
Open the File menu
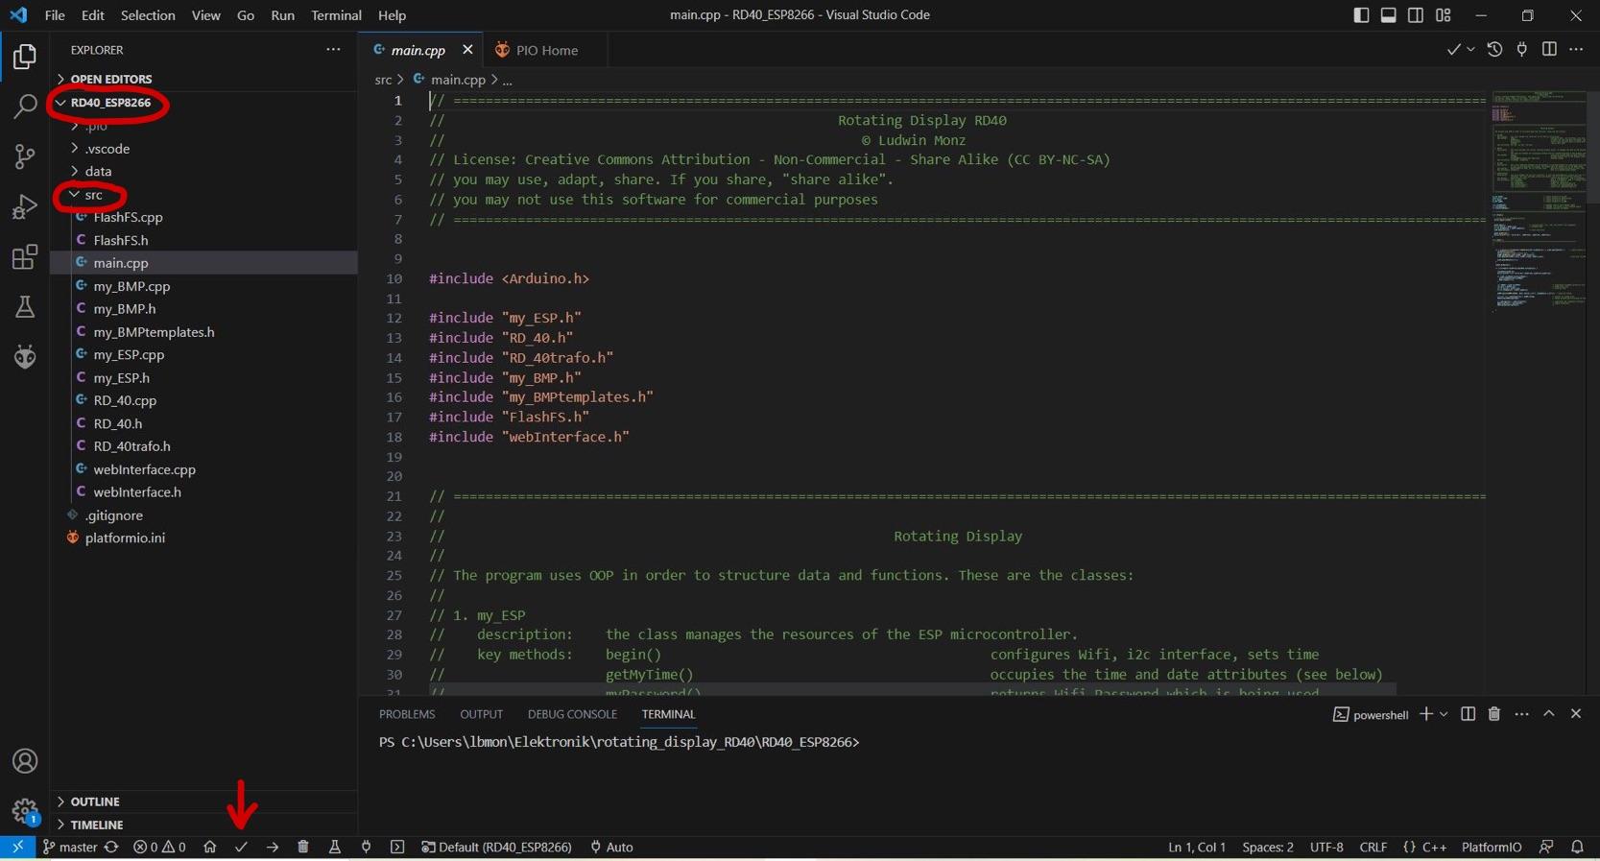click(x=55, y=15)
